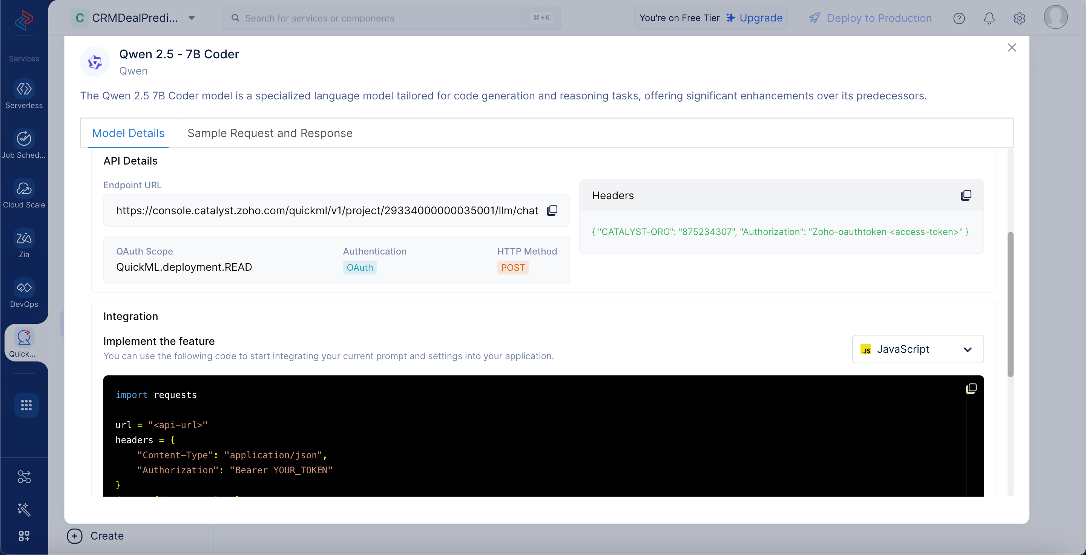Open DevOps in the sidebar
Screen dimensions: 1086x555
(x=24, y=293)
